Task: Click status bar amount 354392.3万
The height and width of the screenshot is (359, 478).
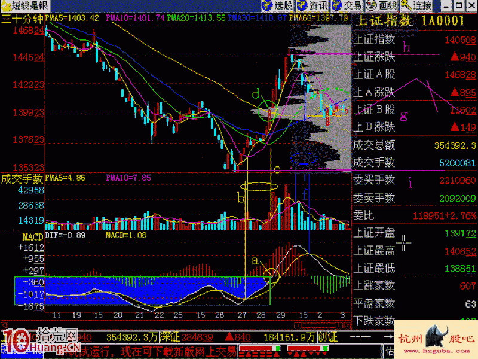Action: pyautogui.click(x=132, y=337)
